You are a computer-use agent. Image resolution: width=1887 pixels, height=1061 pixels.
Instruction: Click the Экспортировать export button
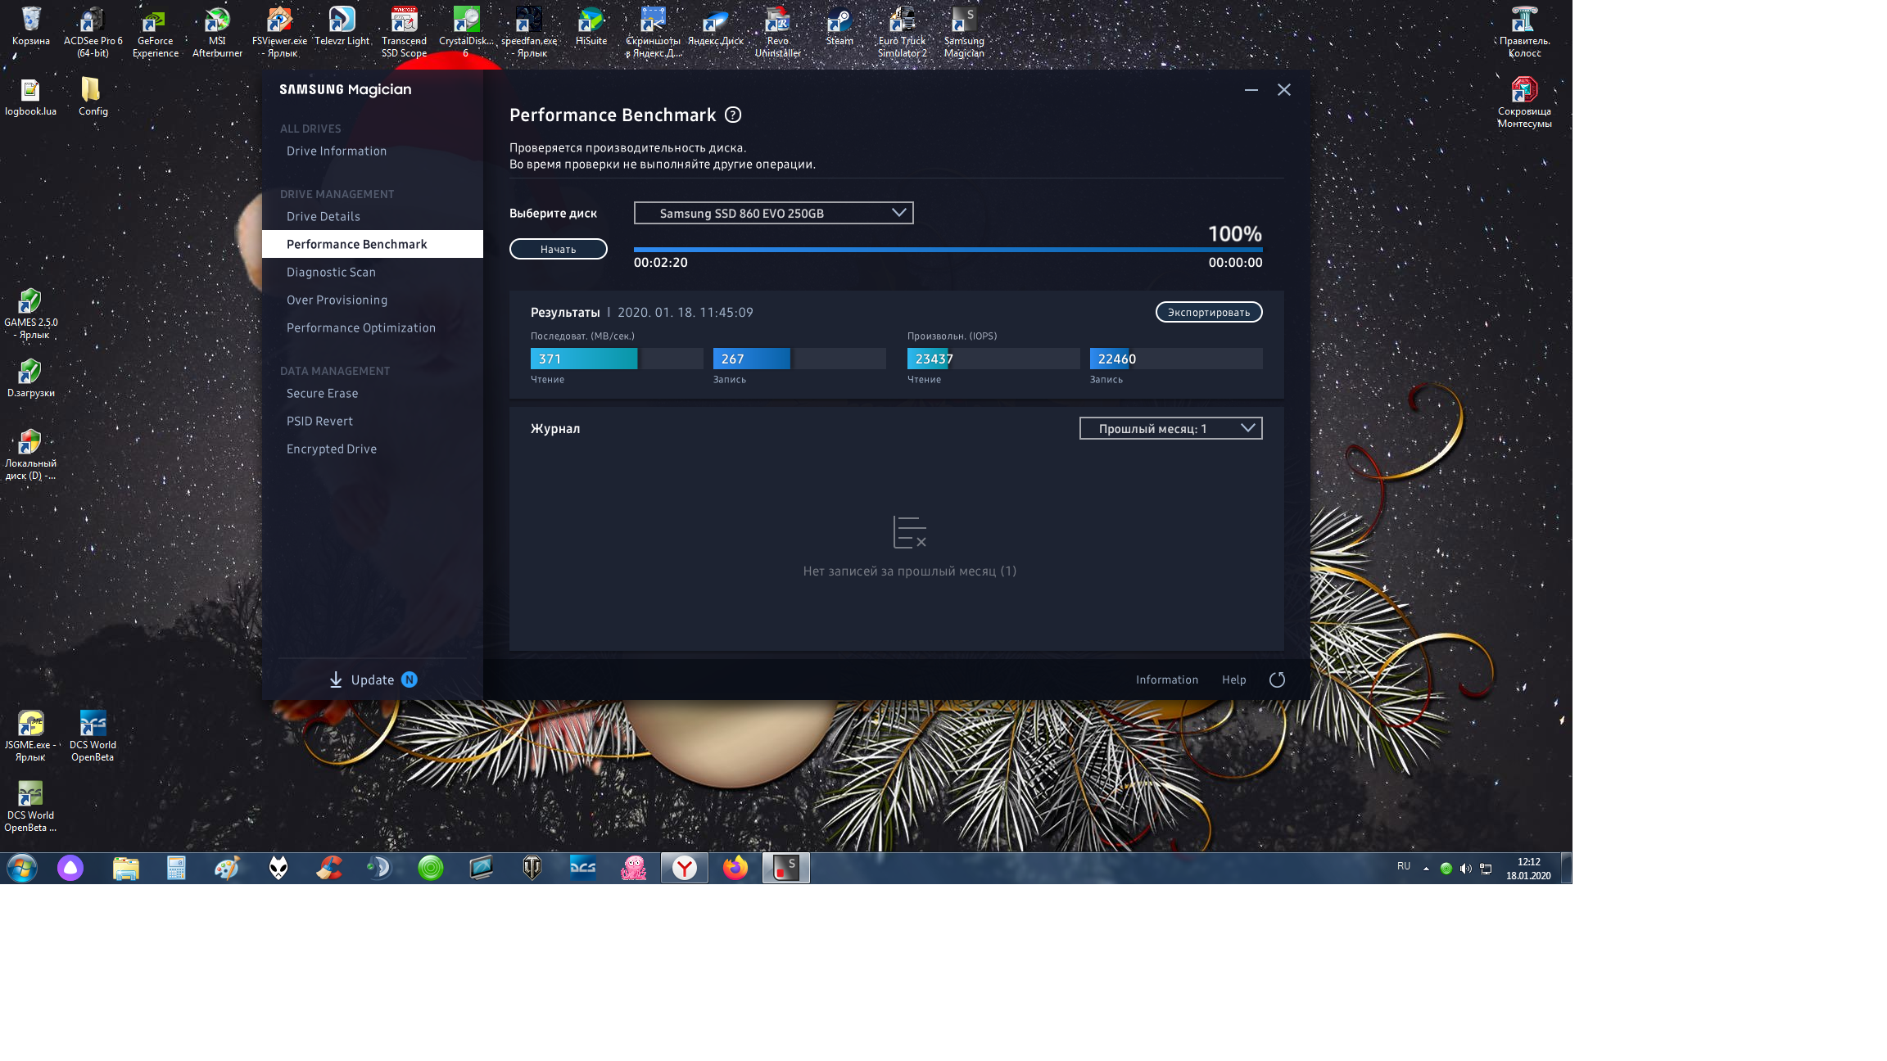click(x=1208, y=312)
